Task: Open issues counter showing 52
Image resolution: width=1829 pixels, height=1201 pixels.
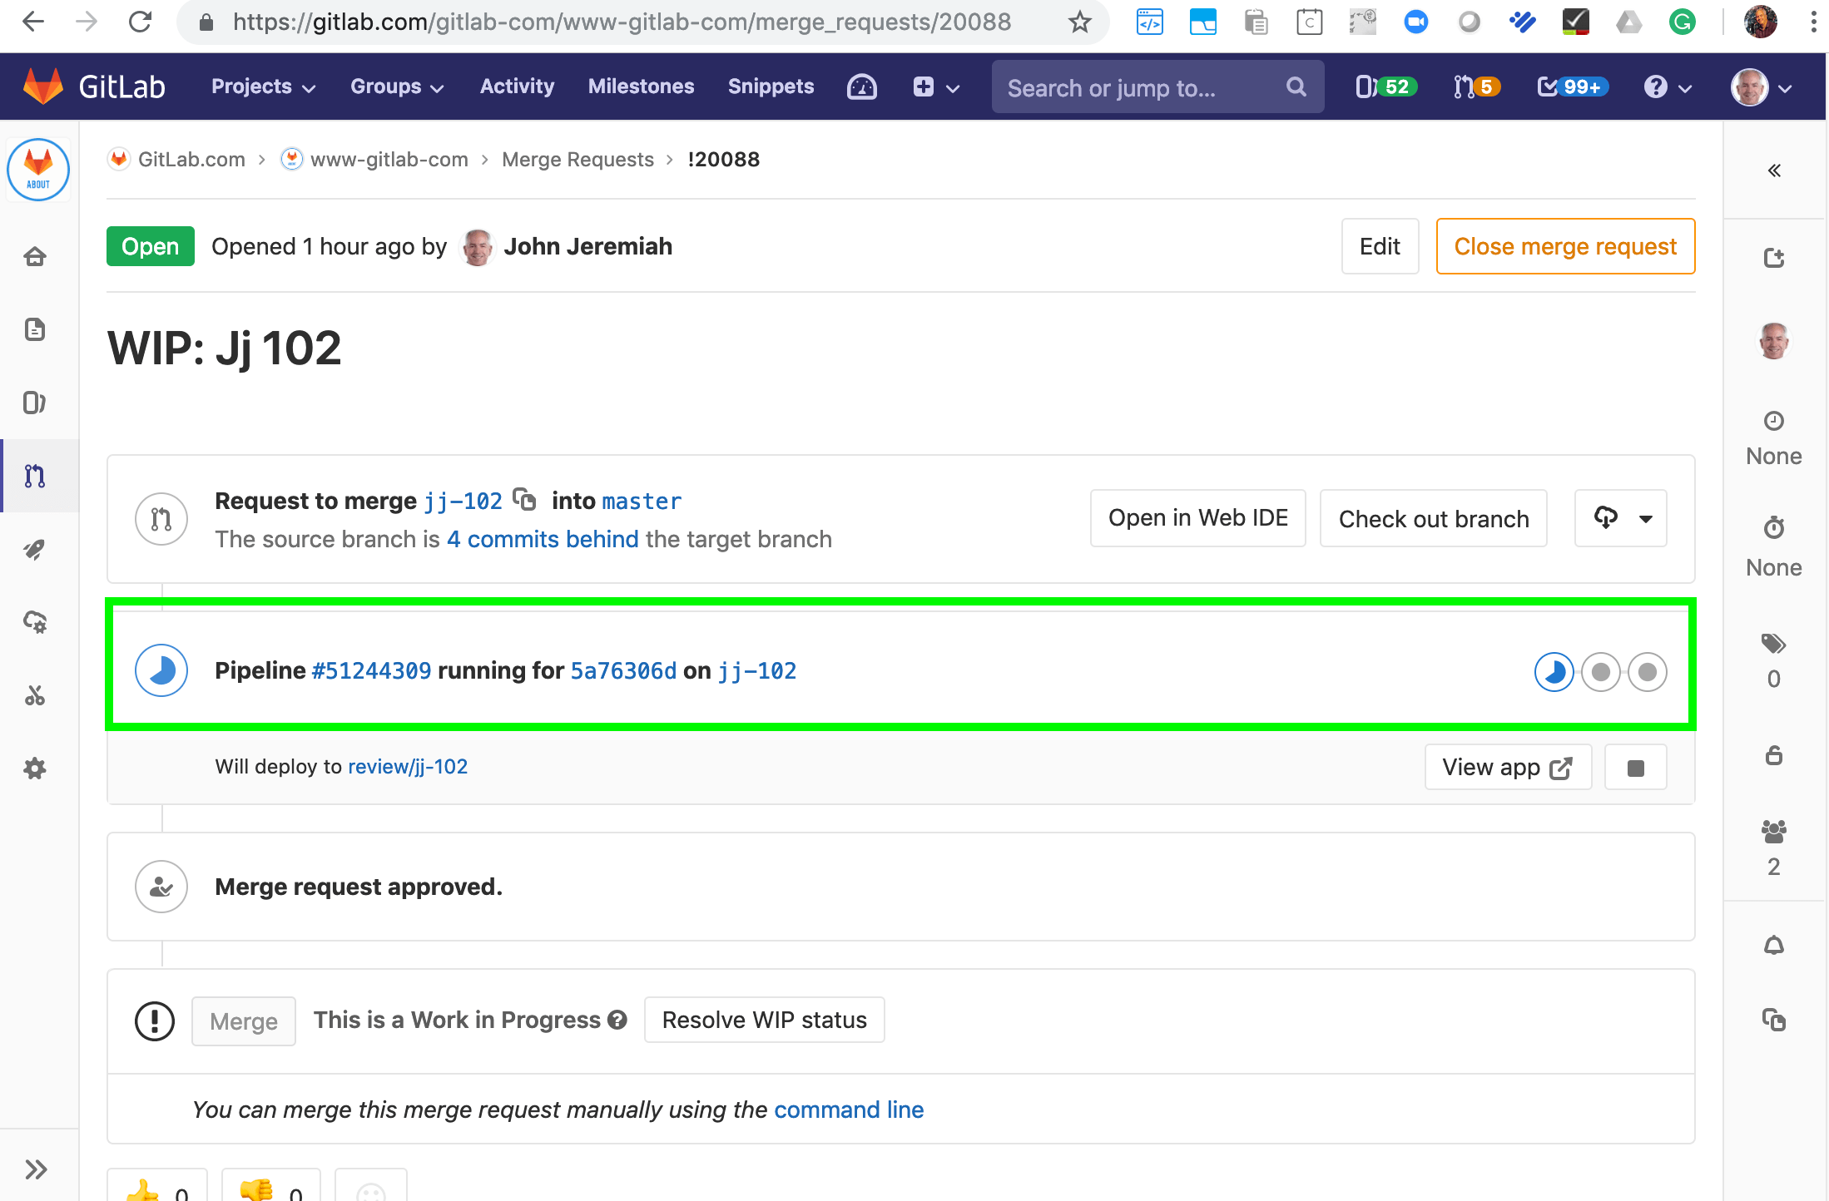Action: [1385, 86]
